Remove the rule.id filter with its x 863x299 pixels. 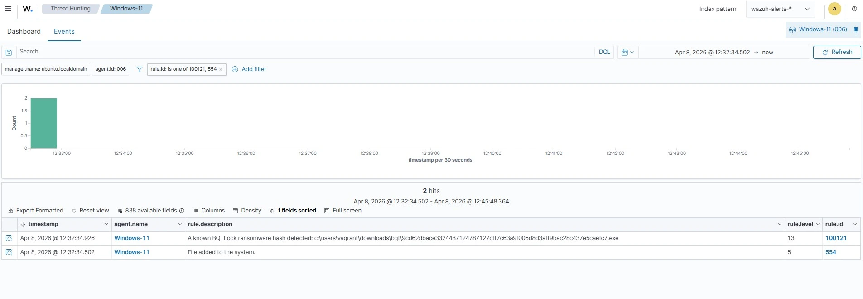[x=221, y=69]
